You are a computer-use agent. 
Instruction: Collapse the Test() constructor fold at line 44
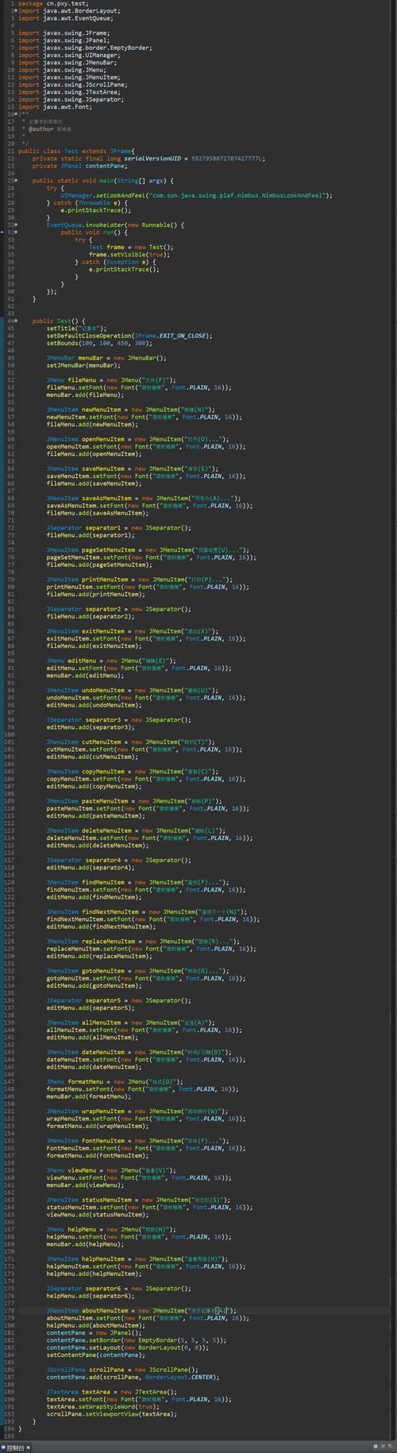pyautogui.click(x=15, y=321)
